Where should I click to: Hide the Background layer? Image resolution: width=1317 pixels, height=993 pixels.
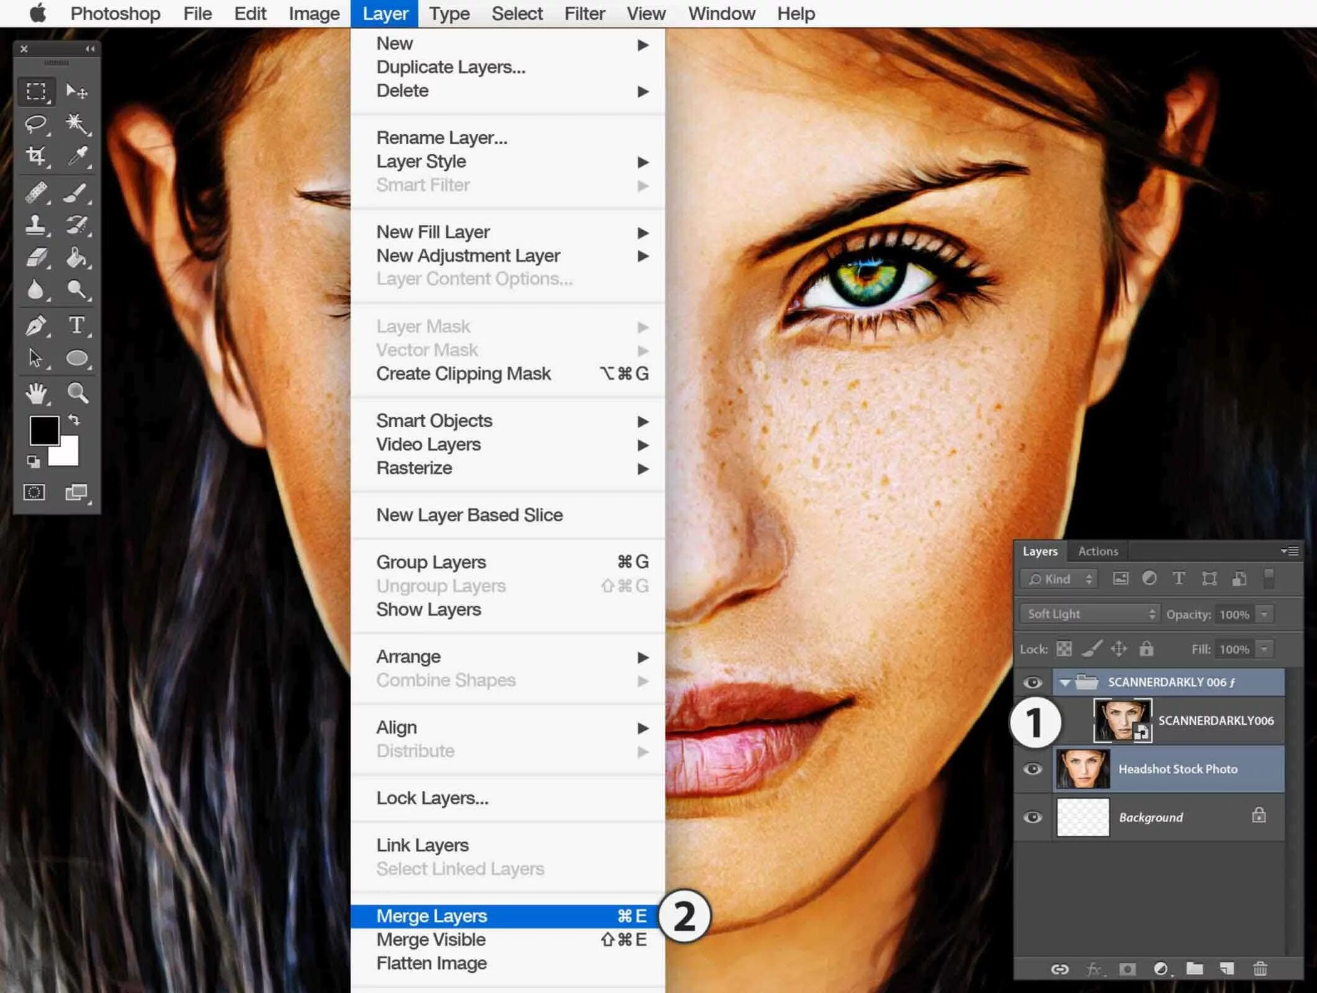click(x=1033, y=817)
